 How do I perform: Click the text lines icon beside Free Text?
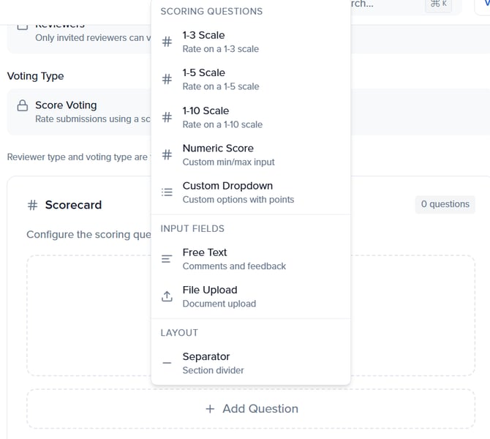167,259
